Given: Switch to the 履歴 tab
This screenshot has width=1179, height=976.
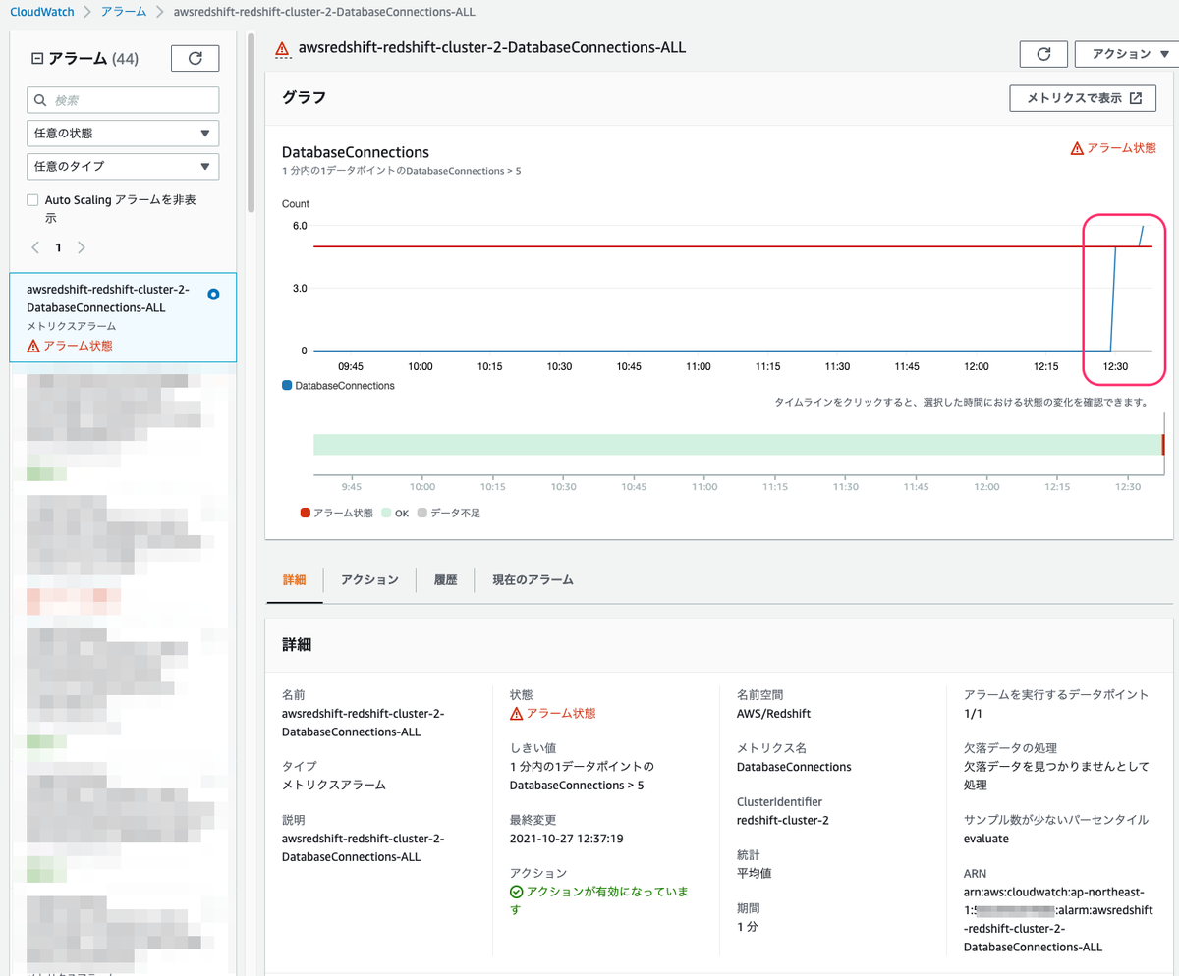Looking at the screenshot, I should pyautogui.click(x=445, y=580).
